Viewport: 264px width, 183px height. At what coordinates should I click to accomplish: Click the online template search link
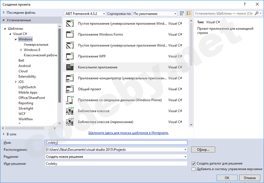click(128, 133)
